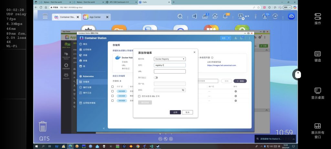Open background tasks icon with badge 2
Screen dimensions: 331x149
pos(205,16)
